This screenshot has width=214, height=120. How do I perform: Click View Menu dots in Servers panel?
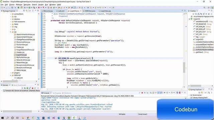38,88
